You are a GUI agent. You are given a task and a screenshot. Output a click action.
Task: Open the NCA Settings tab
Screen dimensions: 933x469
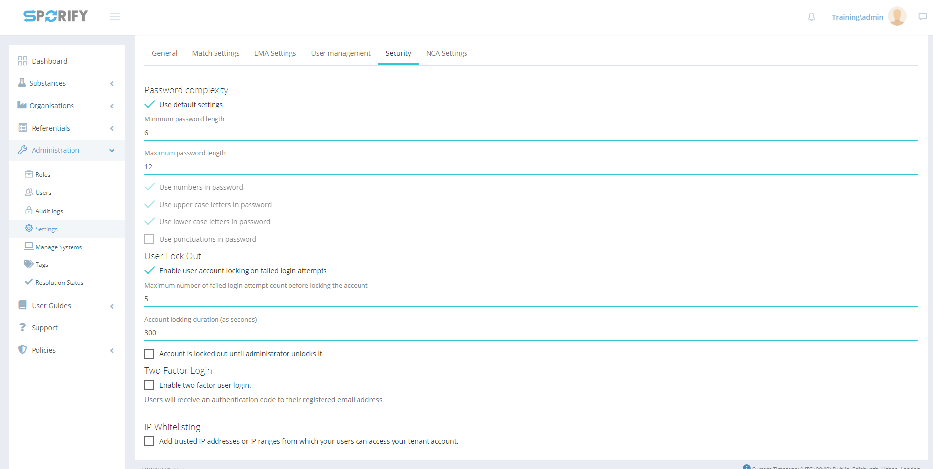coord(446,53)
